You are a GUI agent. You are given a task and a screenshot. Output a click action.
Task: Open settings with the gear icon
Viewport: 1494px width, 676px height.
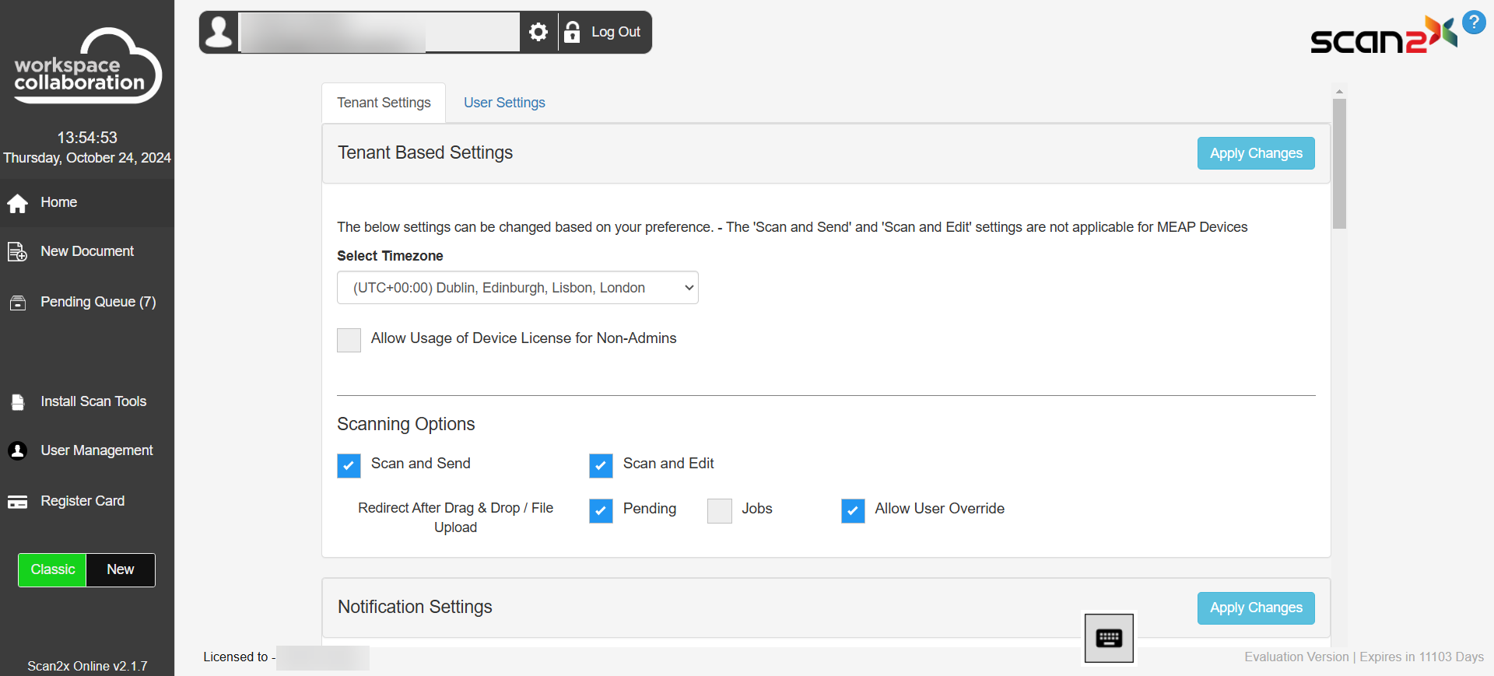click(538, 32)
